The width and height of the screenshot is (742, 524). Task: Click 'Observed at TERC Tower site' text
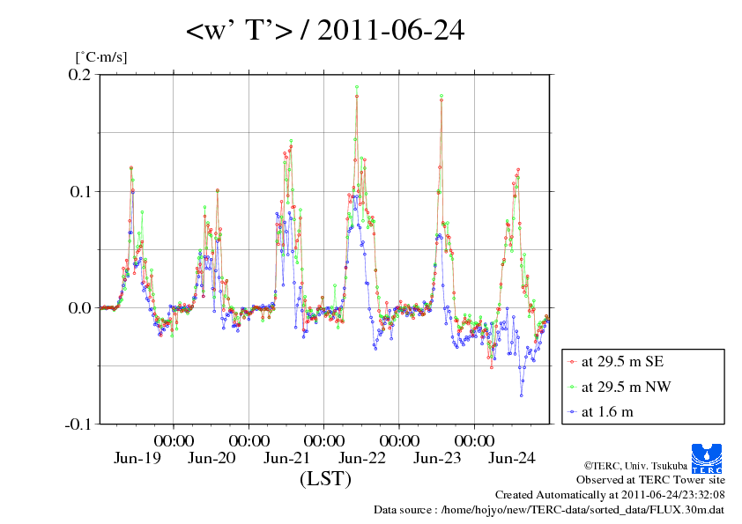[650, 480]
